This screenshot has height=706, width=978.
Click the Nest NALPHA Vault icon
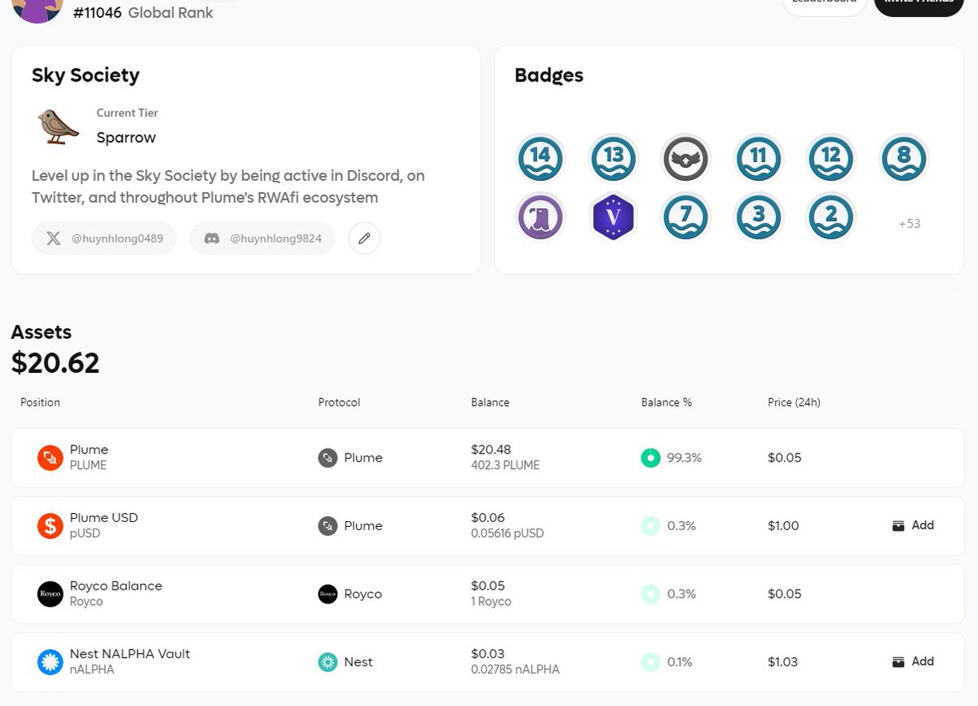point(51,662)
